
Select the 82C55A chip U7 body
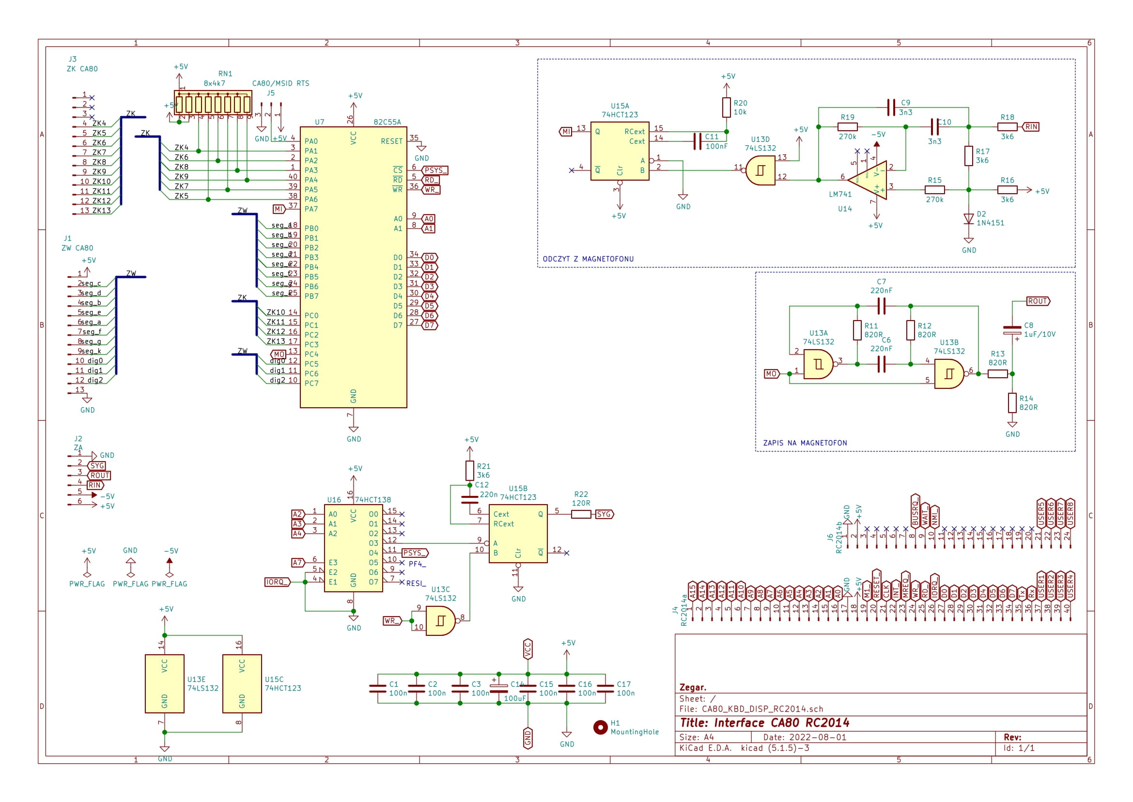pyautogui.click(x=353, y=267)
